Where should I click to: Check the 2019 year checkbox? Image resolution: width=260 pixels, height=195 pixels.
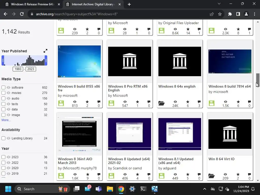[x=3, y=174]
